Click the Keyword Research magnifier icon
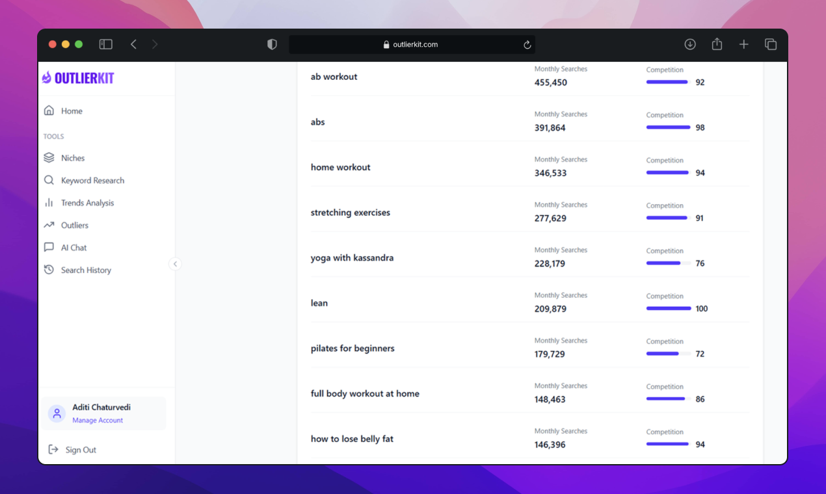 (x=49, y=180)
